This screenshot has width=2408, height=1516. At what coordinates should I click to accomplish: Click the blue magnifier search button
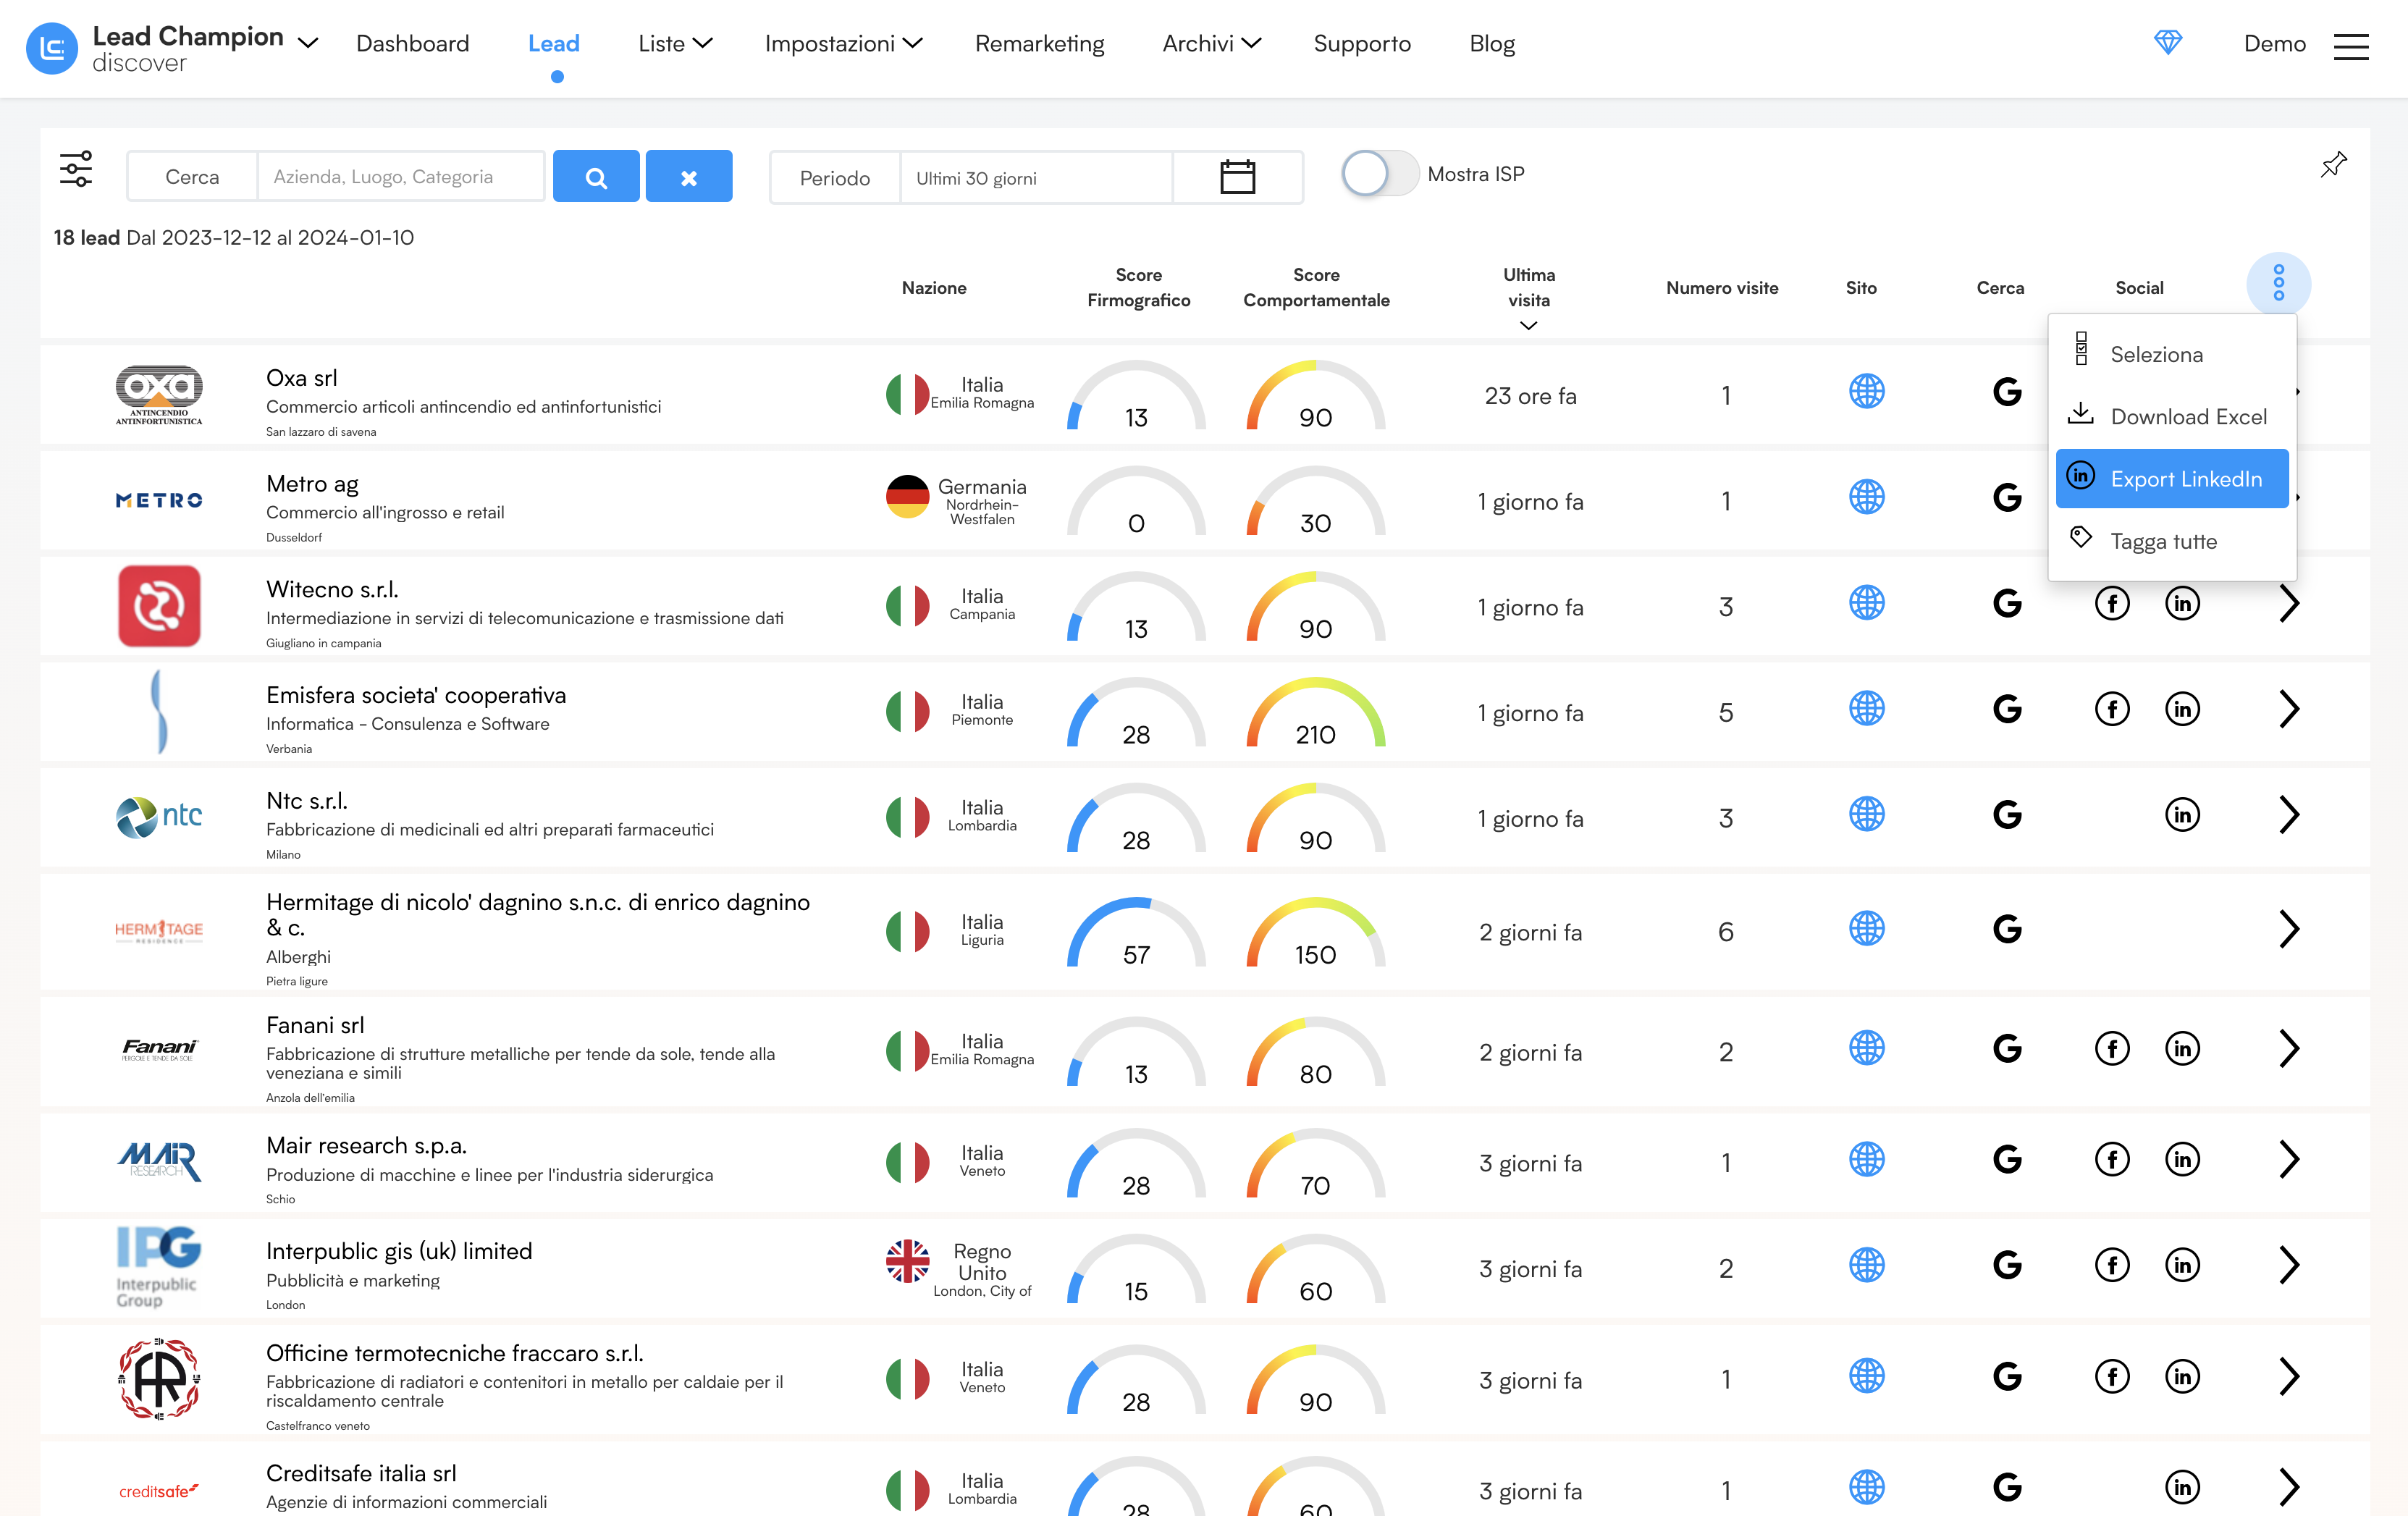pyautogui.click(x=596, y=177)
